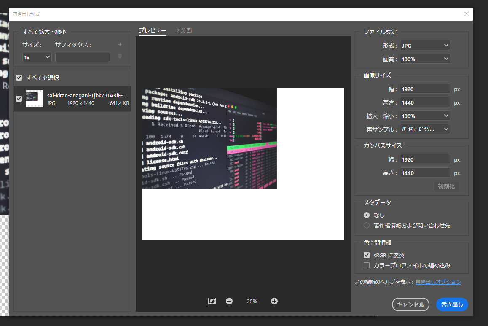
Task: Expand the 画質 quality dropdown
Action: click(x=425, y=59)
